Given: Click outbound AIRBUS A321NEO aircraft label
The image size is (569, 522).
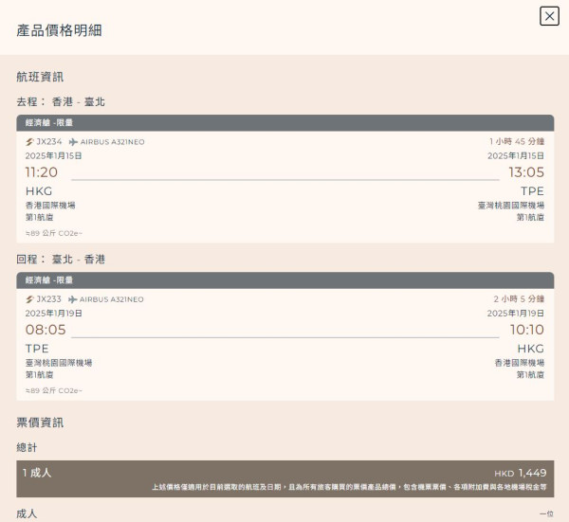Looking at the screenshot, I should [x=113, y=142].
